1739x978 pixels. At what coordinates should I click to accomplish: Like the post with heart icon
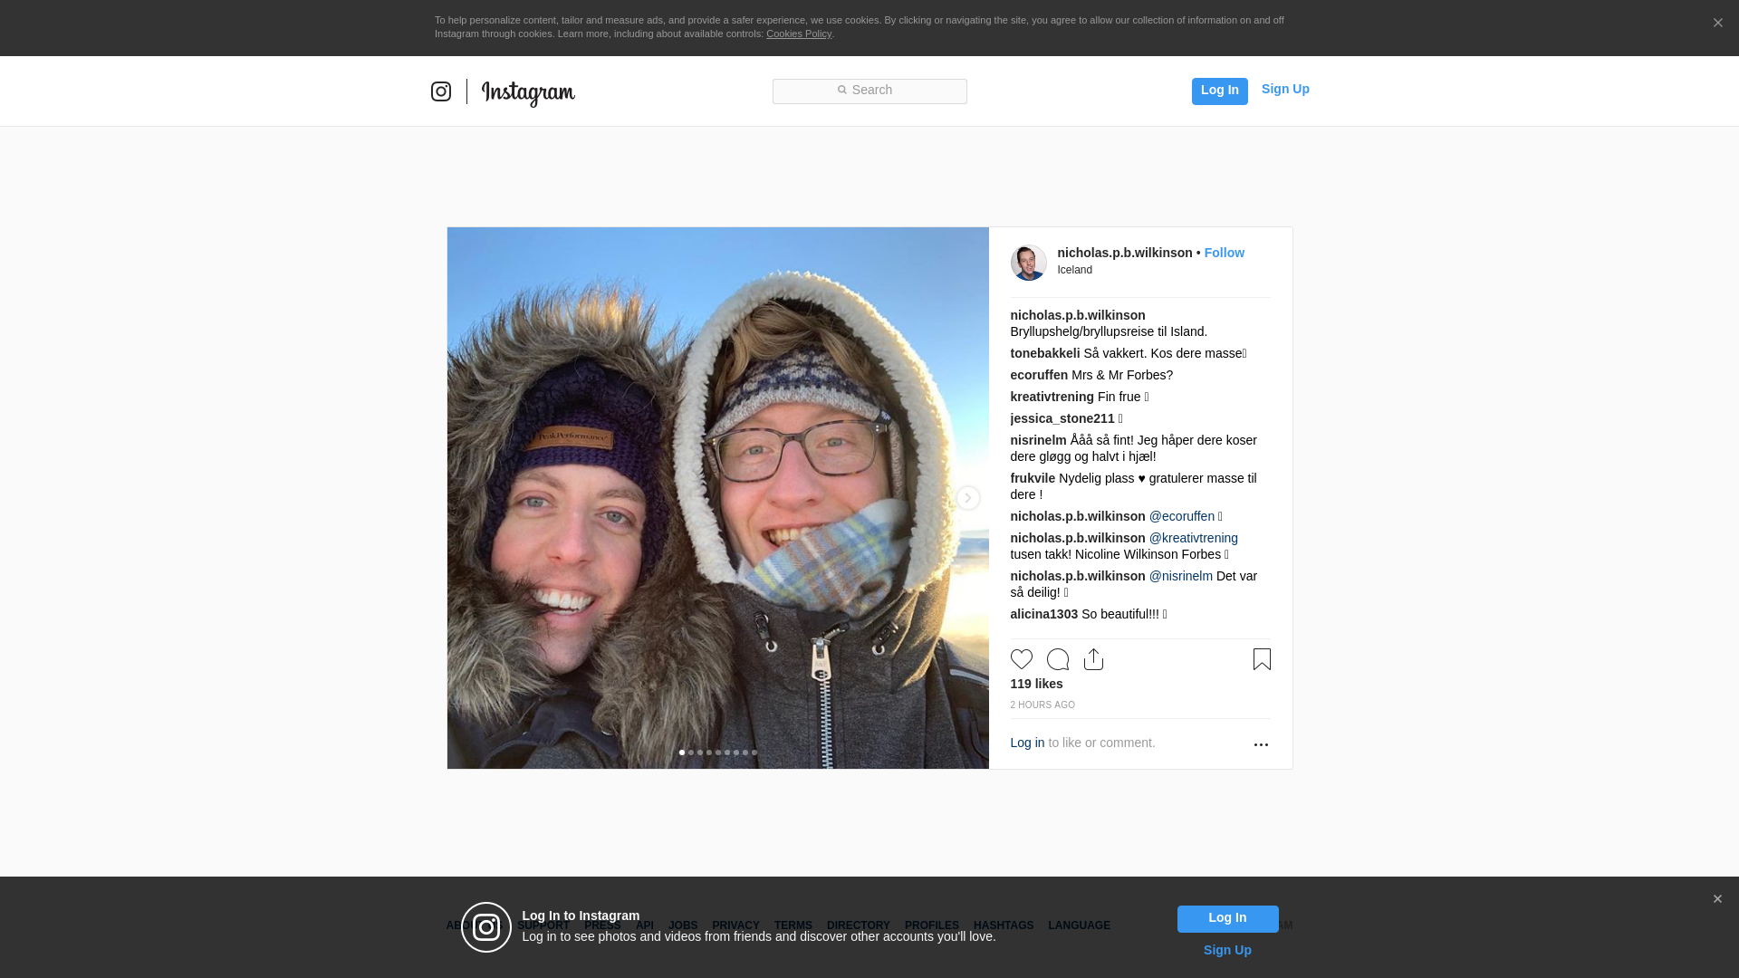[1022, 659]
